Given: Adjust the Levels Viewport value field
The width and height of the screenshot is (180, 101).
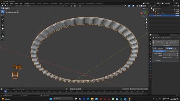Looking at the screenshot, I should pos(170,54).
